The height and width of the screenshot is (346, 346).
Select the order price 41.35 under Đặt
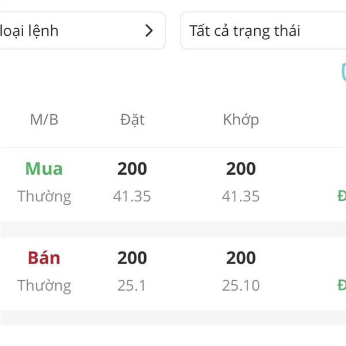click(x=132, y=196)
